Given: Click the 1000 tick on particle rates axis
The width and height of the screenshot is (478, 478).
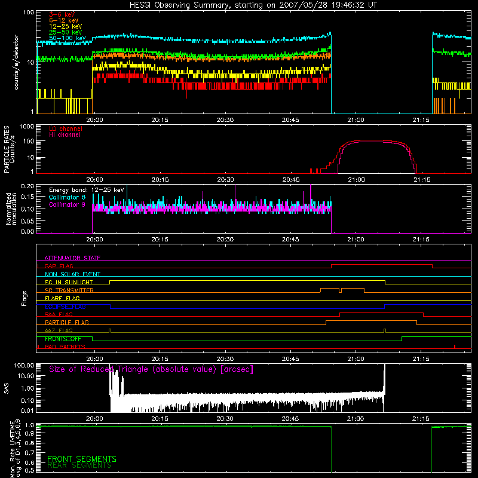Looking at the screenshot, I should pos(27,127).
